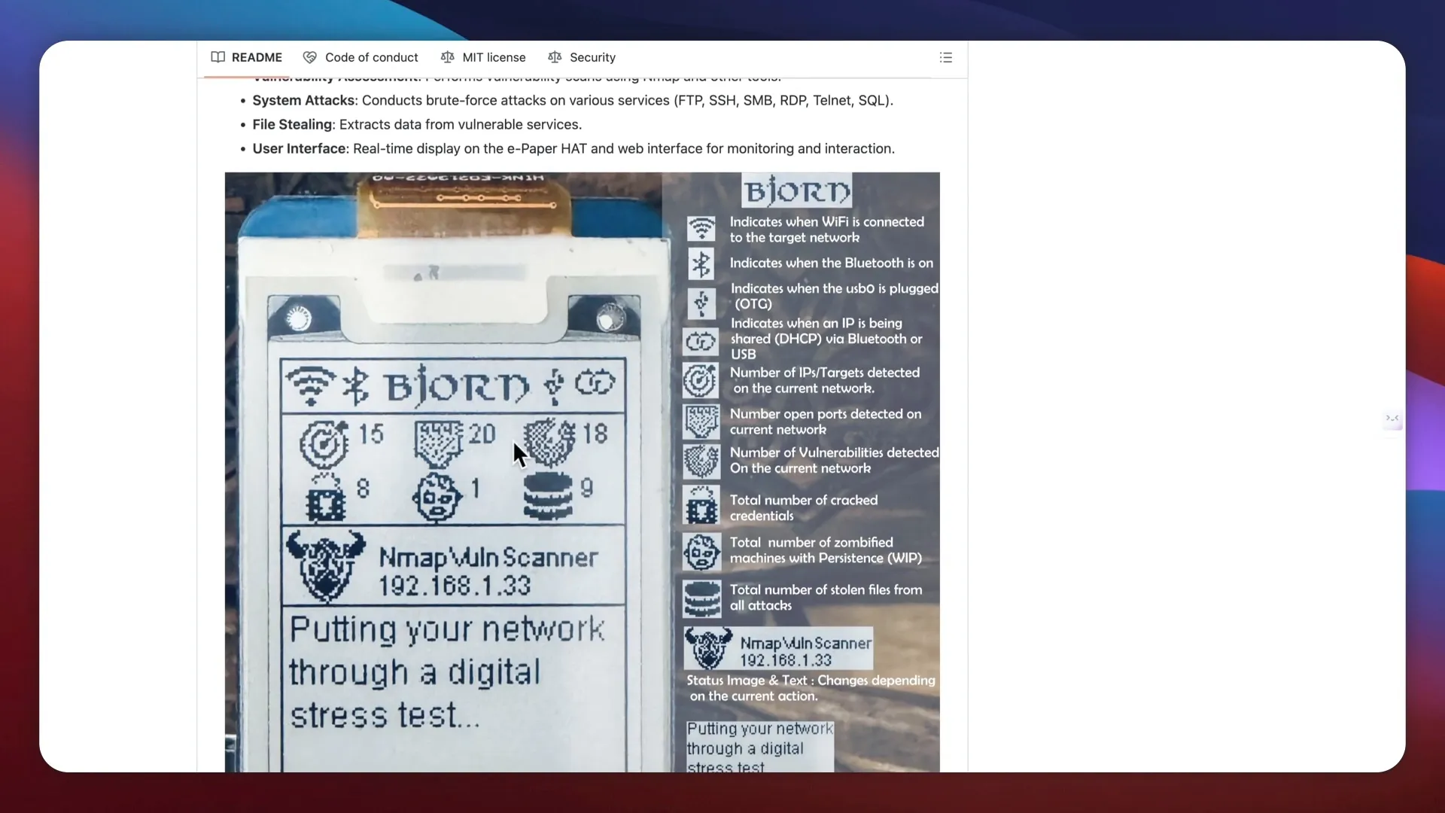This screenshot has height=813, width=1445.
Task: Switch to the Security tab
Action: (x=582, y=57)
